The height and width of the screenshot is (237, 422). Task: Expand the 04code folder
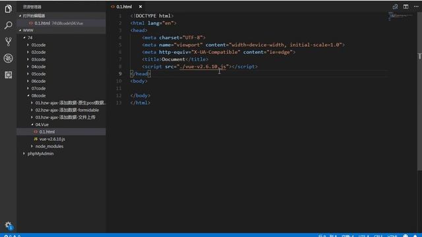pyautogui.click(x=28, y=66)
